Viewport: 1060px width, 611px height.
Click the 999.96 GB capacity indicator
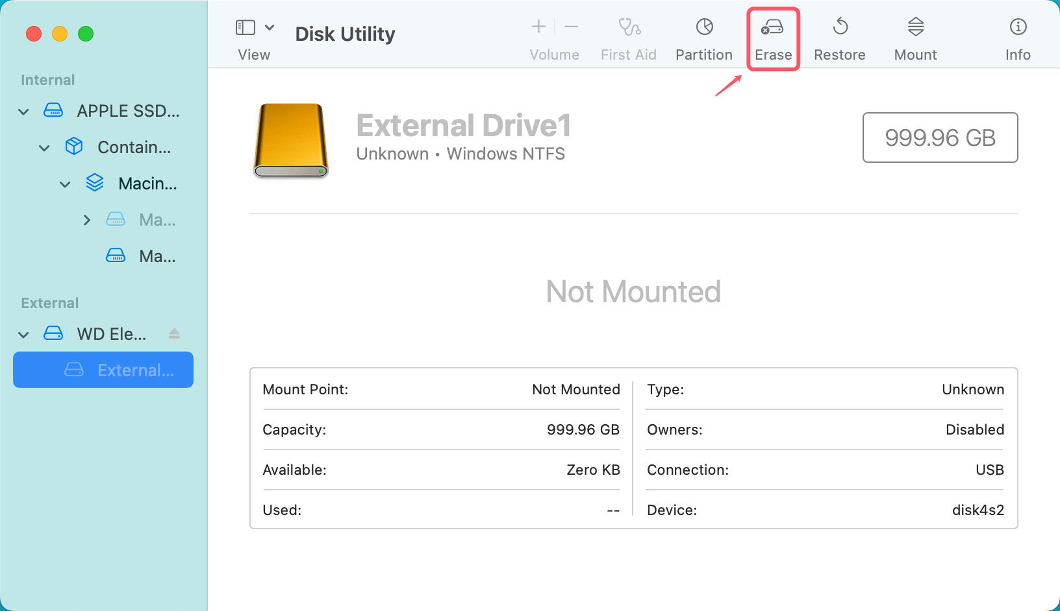coord(939,138)
